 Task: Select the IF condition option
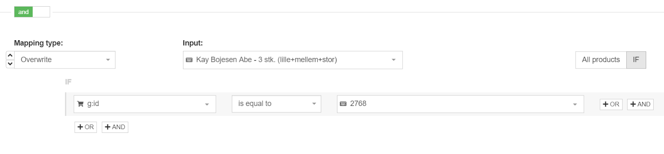tap(636, 60)
